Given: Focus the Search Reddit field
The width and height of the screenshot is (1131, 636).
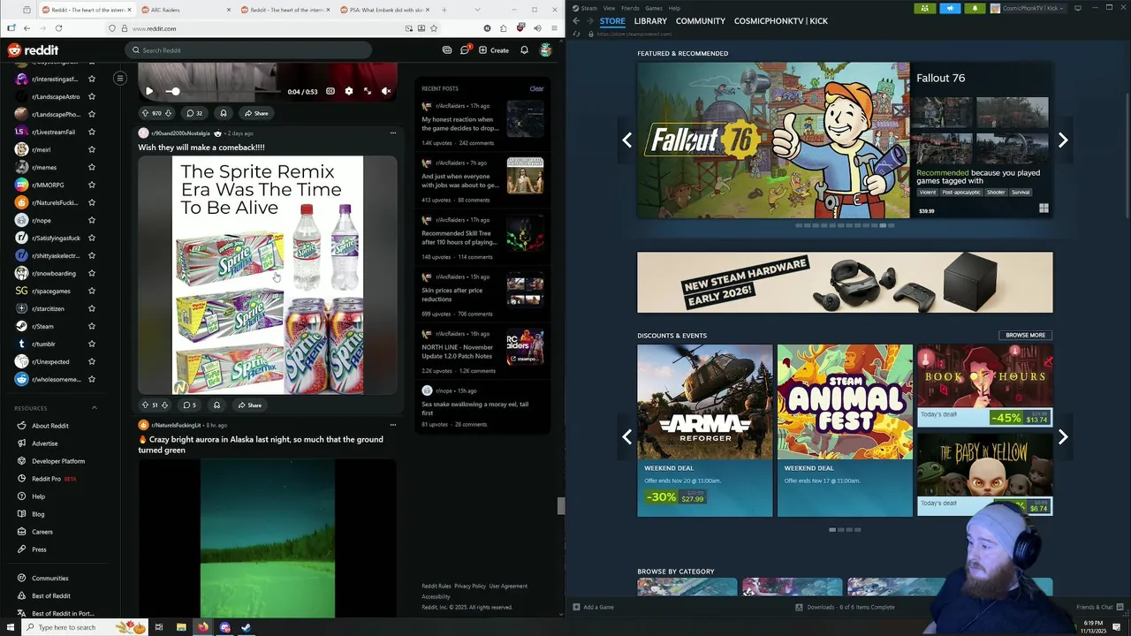Looking at the screenshot, I should point(247,50).
